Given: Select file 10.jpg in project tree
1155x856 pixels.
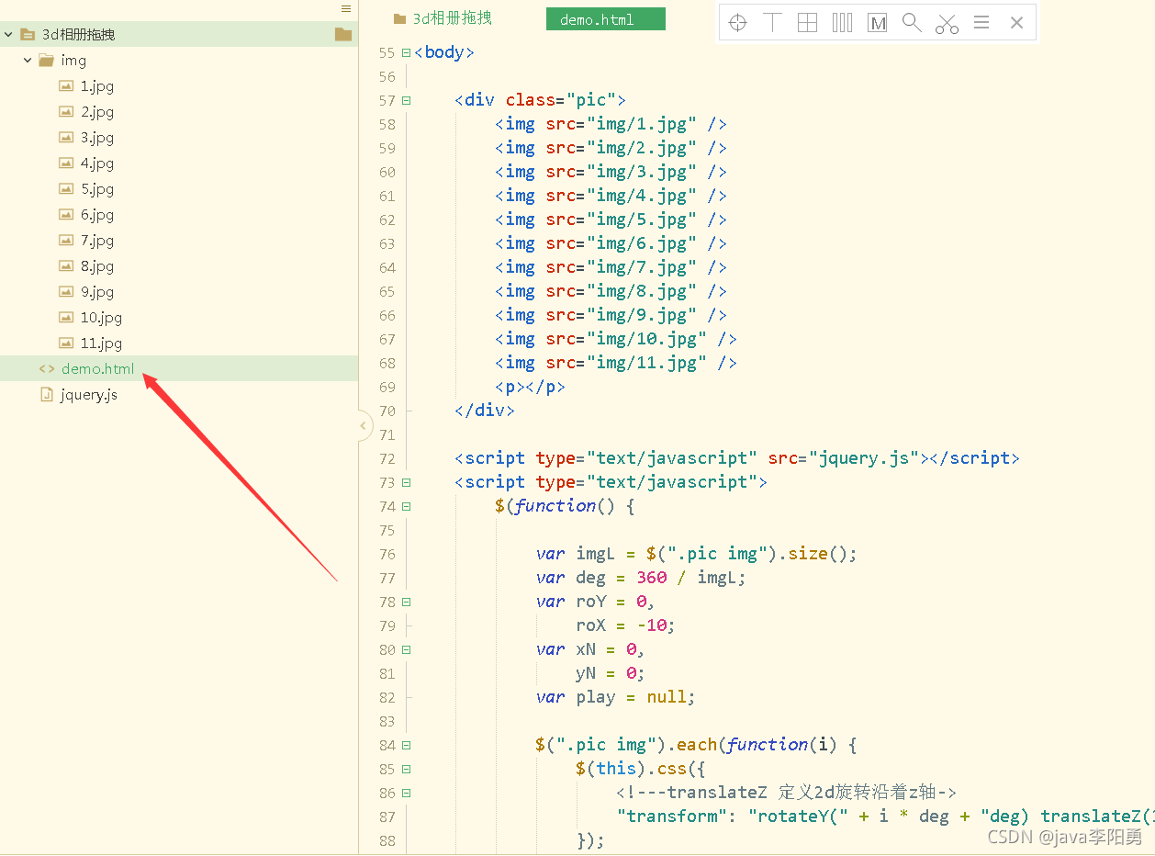Looking at the screenshot, I should pos(101,318).
